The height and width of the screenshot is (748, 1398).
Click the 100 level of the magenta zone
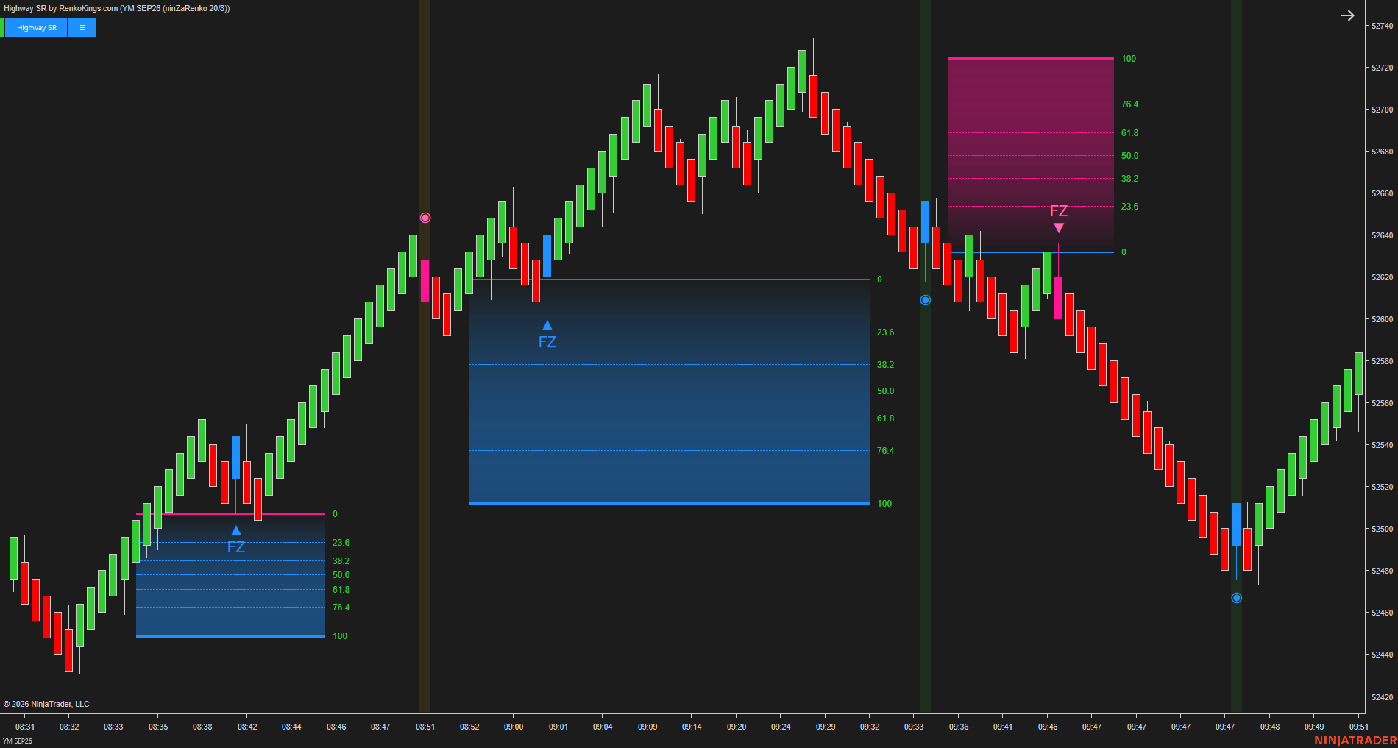click(x=1129, y=59)
